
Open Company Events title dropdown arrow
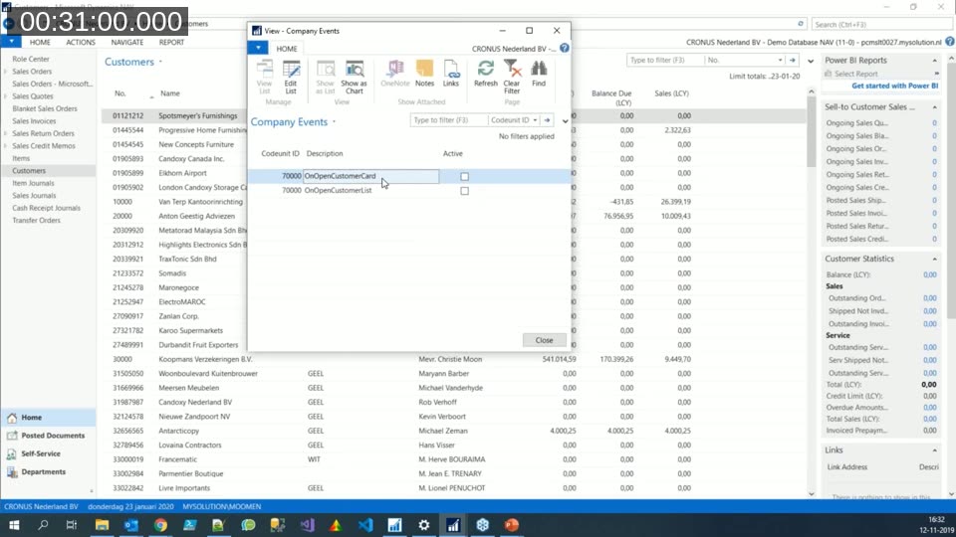coord(335,122)
